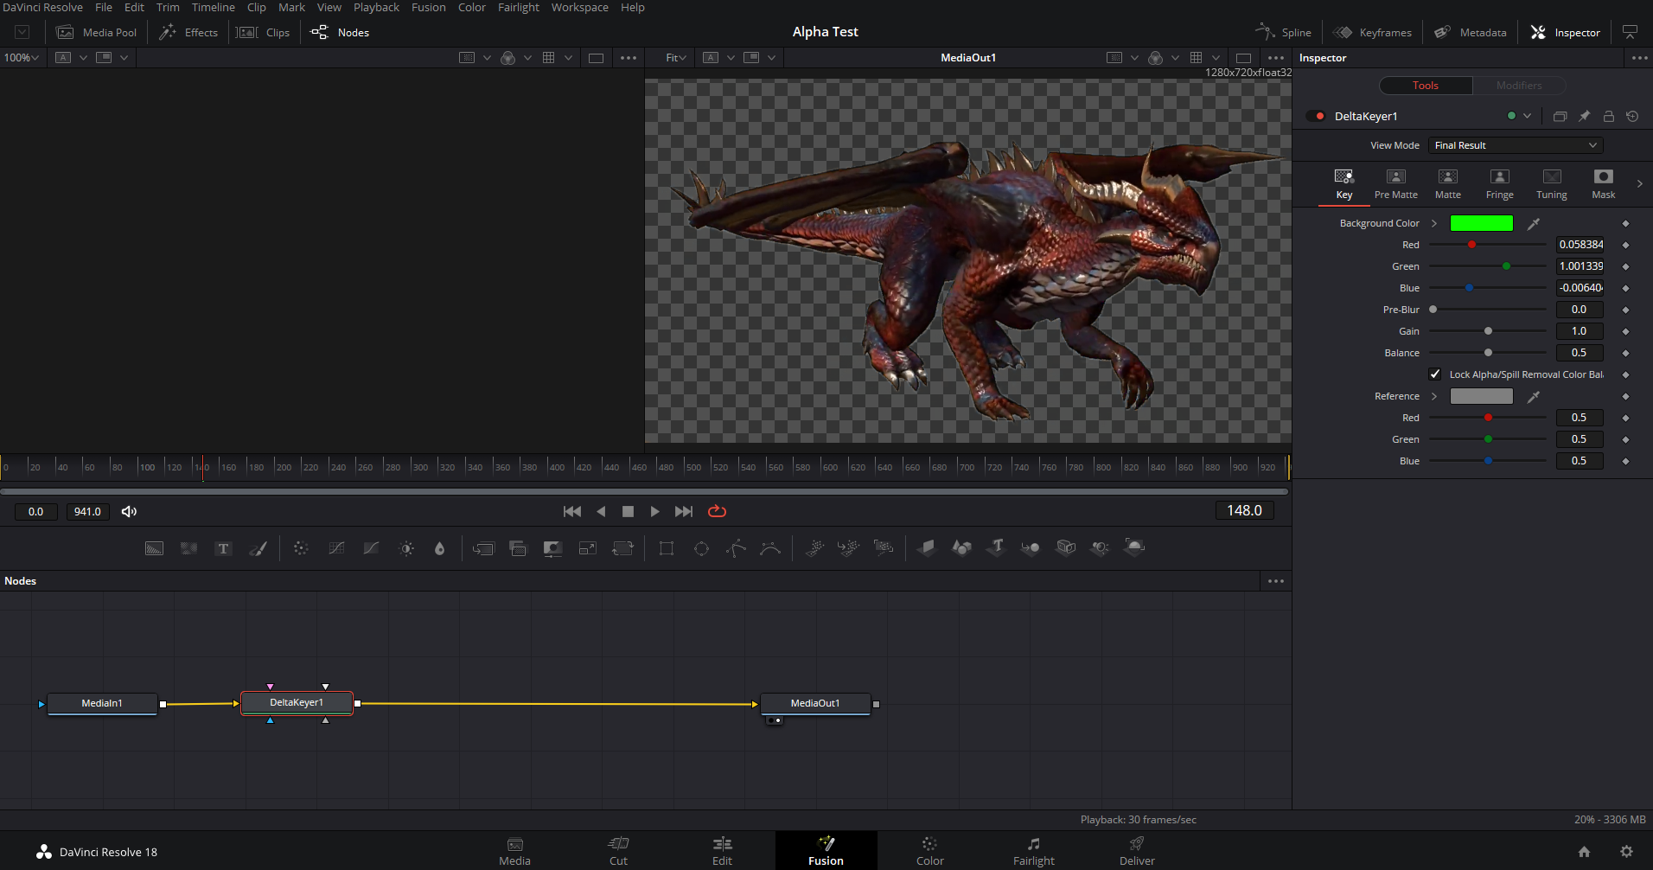Open the Fusion menu
Screen dimensions: 1653x870
point(428,7)
